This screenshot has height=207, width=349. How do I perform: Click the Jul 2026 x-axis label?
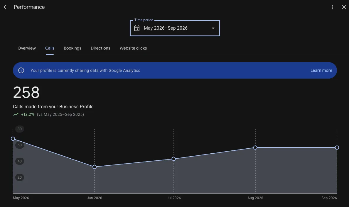(x=173, y=198)
